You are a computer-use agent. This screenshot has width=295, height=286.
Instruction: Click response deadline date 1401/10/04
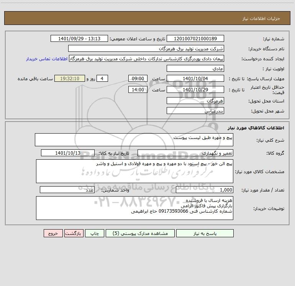pos(195,78)
